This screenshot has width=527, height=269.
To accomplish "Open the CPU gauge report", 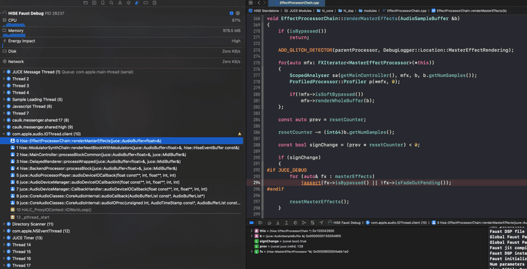I will tap(121, 22).
